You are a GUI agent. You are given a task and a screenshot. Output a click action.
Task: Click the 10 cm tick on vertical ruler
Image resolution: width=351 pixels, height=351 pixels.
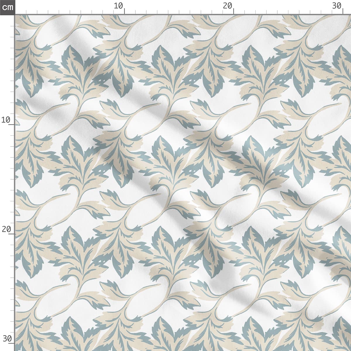point(12,125)
